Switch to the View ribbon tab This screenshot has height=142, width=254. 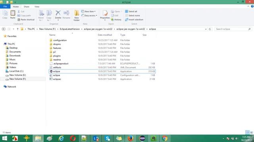pos(37,7)
